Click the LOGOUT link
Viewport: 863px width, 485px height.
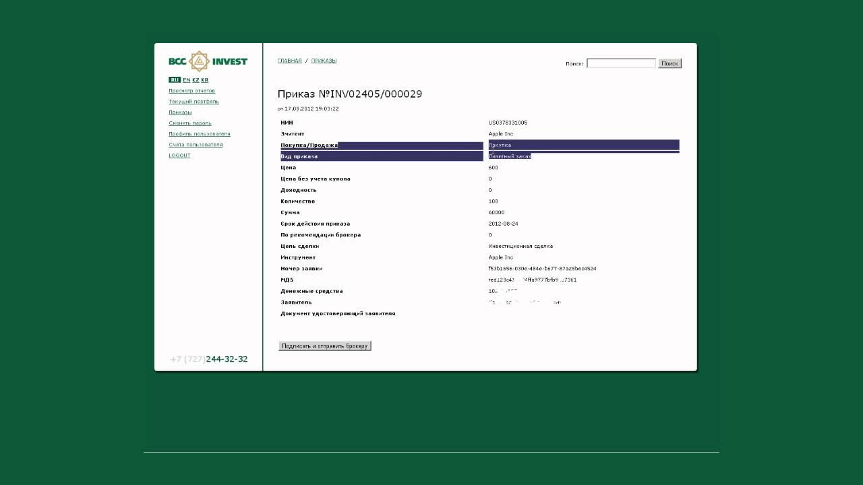point(179,156)
